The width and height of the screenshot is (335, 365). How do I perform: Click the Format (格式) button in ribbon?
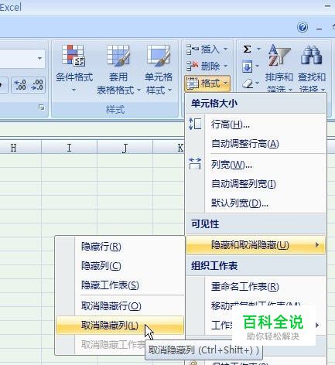[207, 84]
